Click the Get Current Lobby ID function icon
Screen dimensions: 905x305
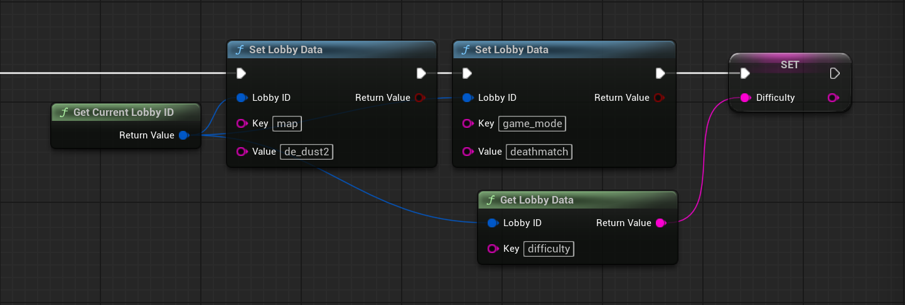[63, 113]
